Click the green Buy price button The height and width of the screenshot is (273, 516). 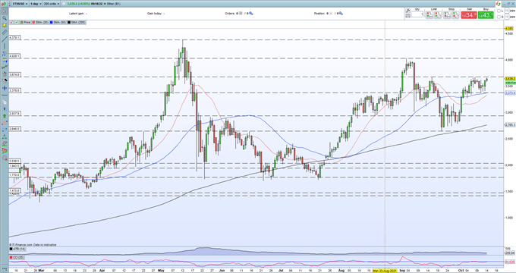tap(486, 15)
